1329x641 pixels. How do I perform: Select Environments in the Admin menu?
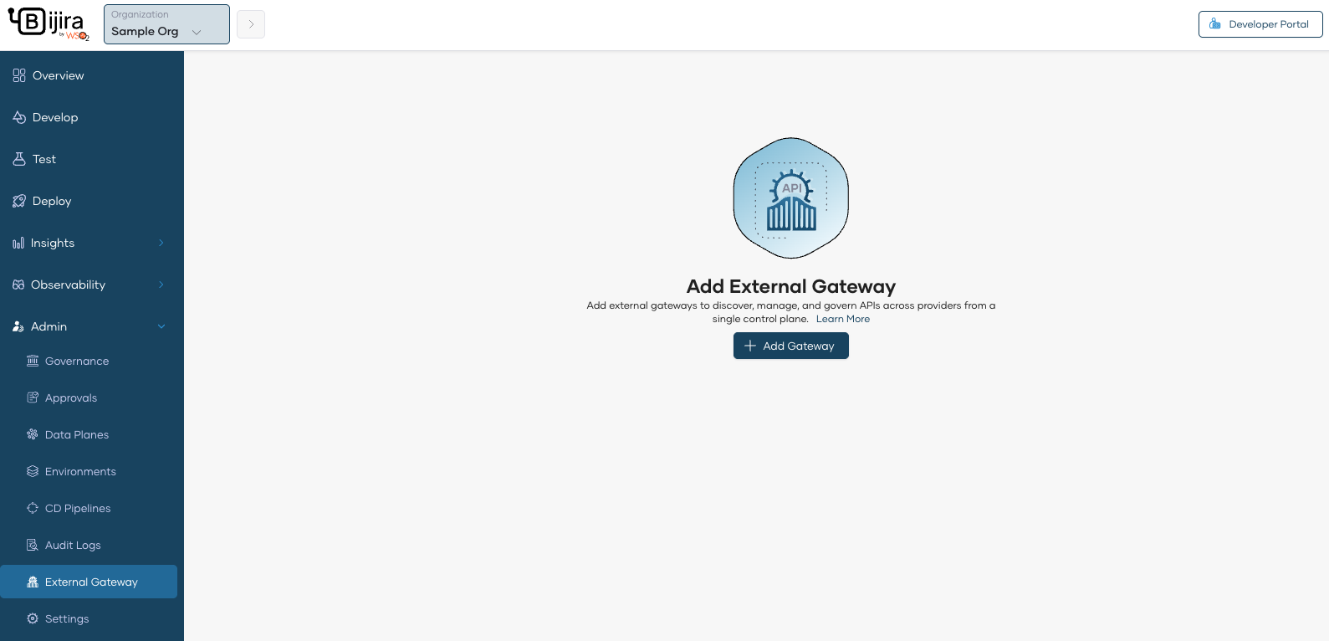80,471
